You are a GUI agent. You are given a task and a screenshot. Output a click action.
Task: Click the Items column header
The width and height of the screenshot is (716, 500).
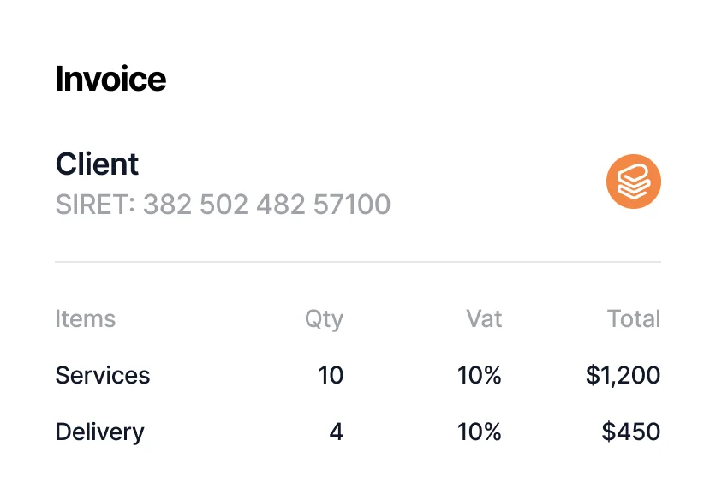coord(85,319)
